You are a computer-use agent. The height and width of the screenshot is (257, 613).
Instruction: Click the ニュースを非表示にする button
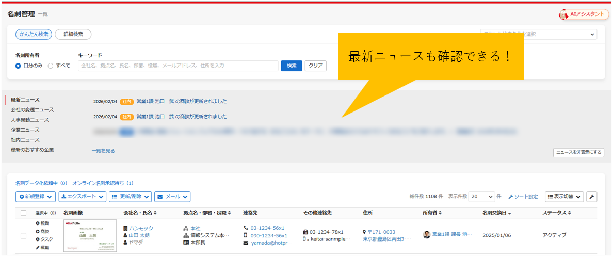point(578,152)
